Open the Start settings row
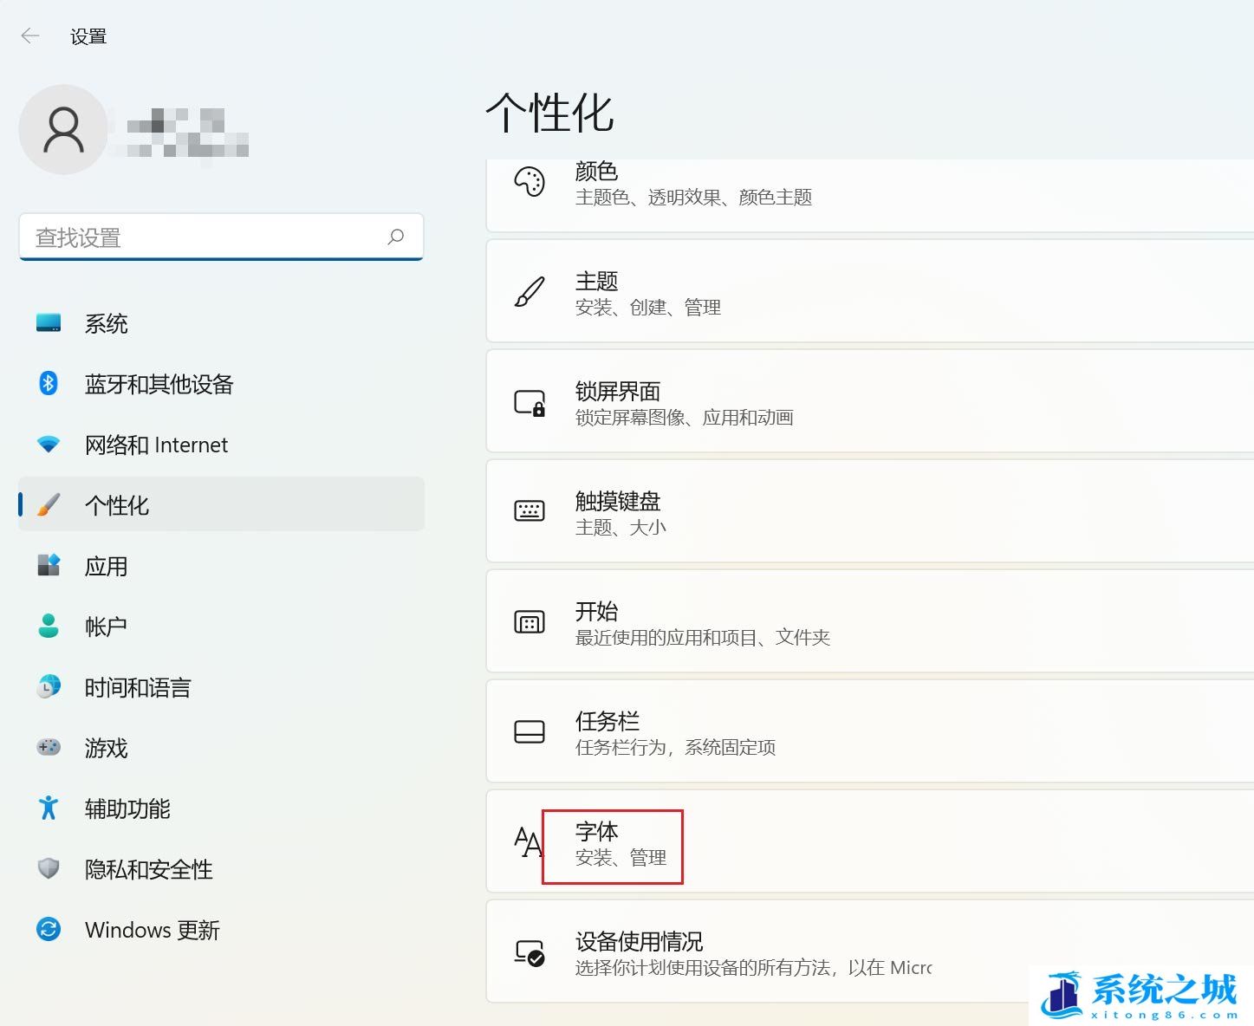The width and height of the screenshot is (1254, 1026). pos(867,623)
